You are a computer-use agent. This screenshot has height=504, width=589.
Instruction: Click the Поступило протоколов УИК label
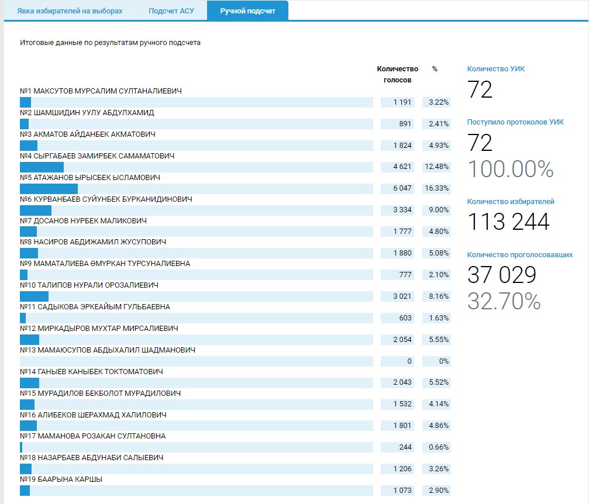pos(515,122)
